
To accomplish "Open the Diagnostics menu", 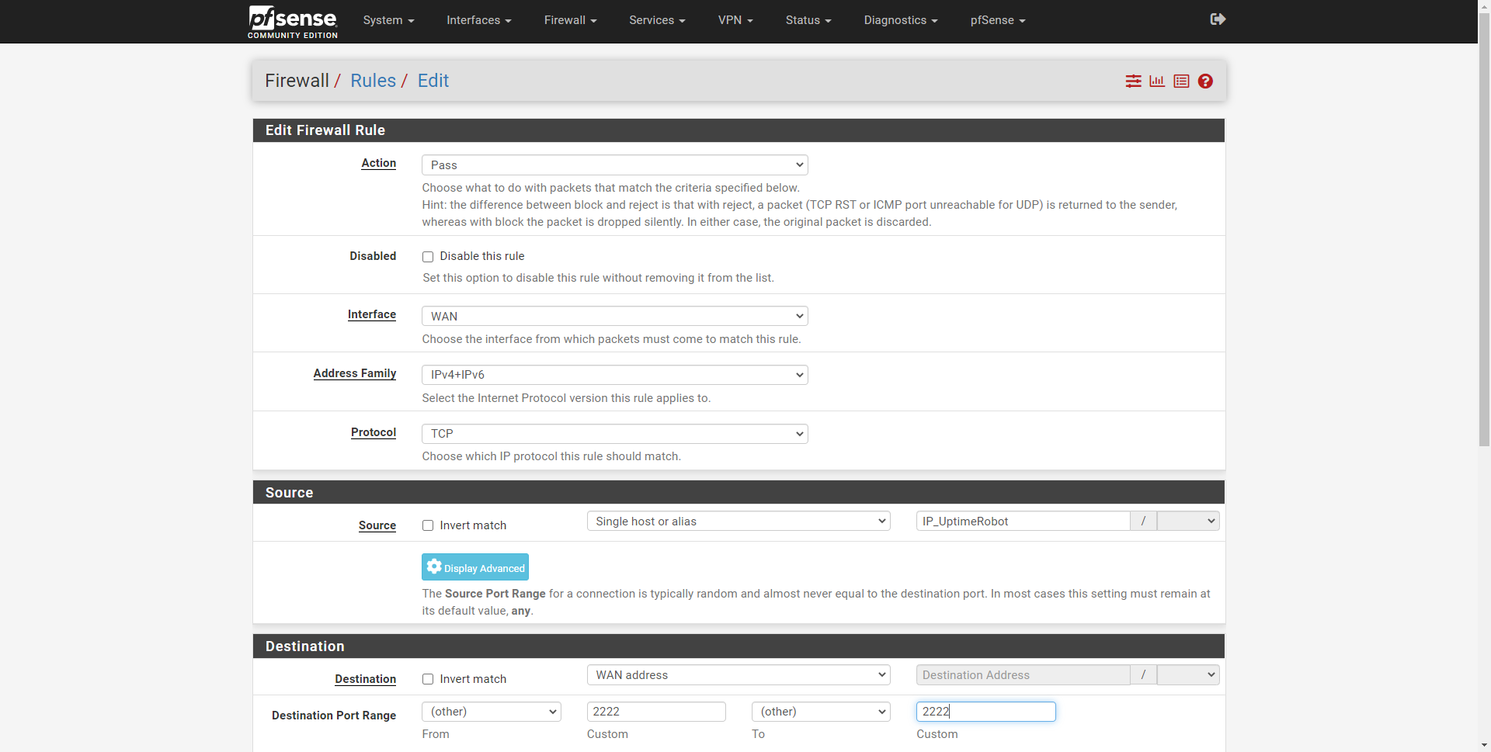I will (901, 20).
